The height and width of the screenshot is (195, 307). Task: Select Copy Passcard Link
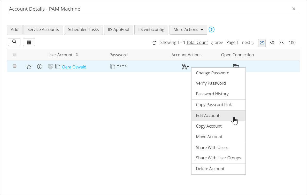(x=218, y=105)
